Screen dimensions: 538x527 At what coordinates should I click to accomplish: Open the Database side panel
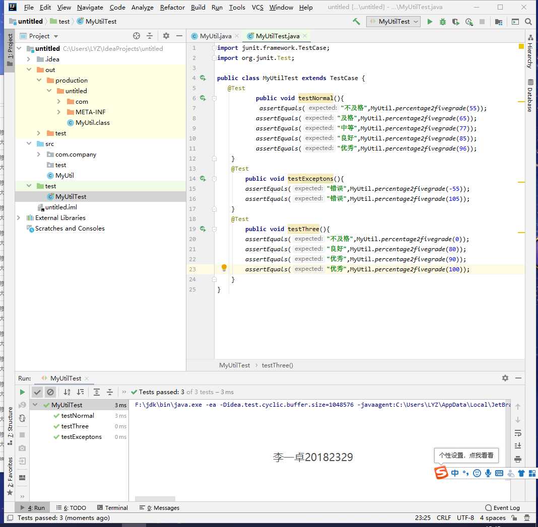tap(530, 95)
